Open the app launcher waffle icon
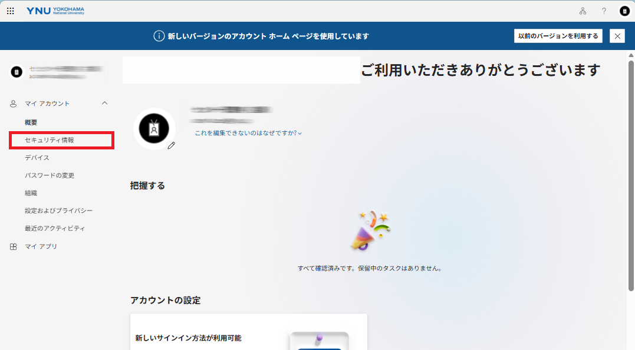This screenshot has height=350, width=635. coord(10,11)
